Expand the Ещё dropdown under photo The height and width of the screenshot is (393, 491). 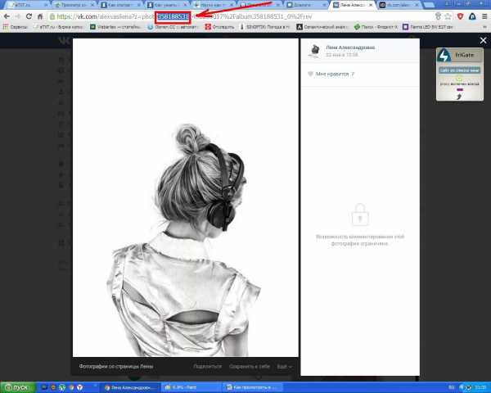tap(284, 366)
